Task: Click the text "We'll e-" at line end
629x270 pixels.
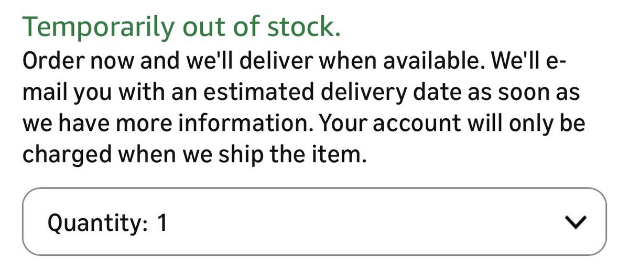Action: (530, 63)
